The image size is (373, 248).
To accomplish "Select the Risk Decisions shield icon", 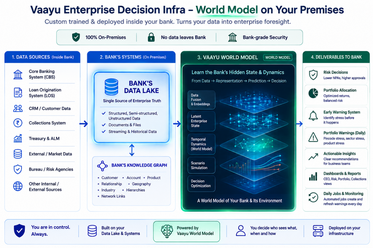I will (313, 75).
